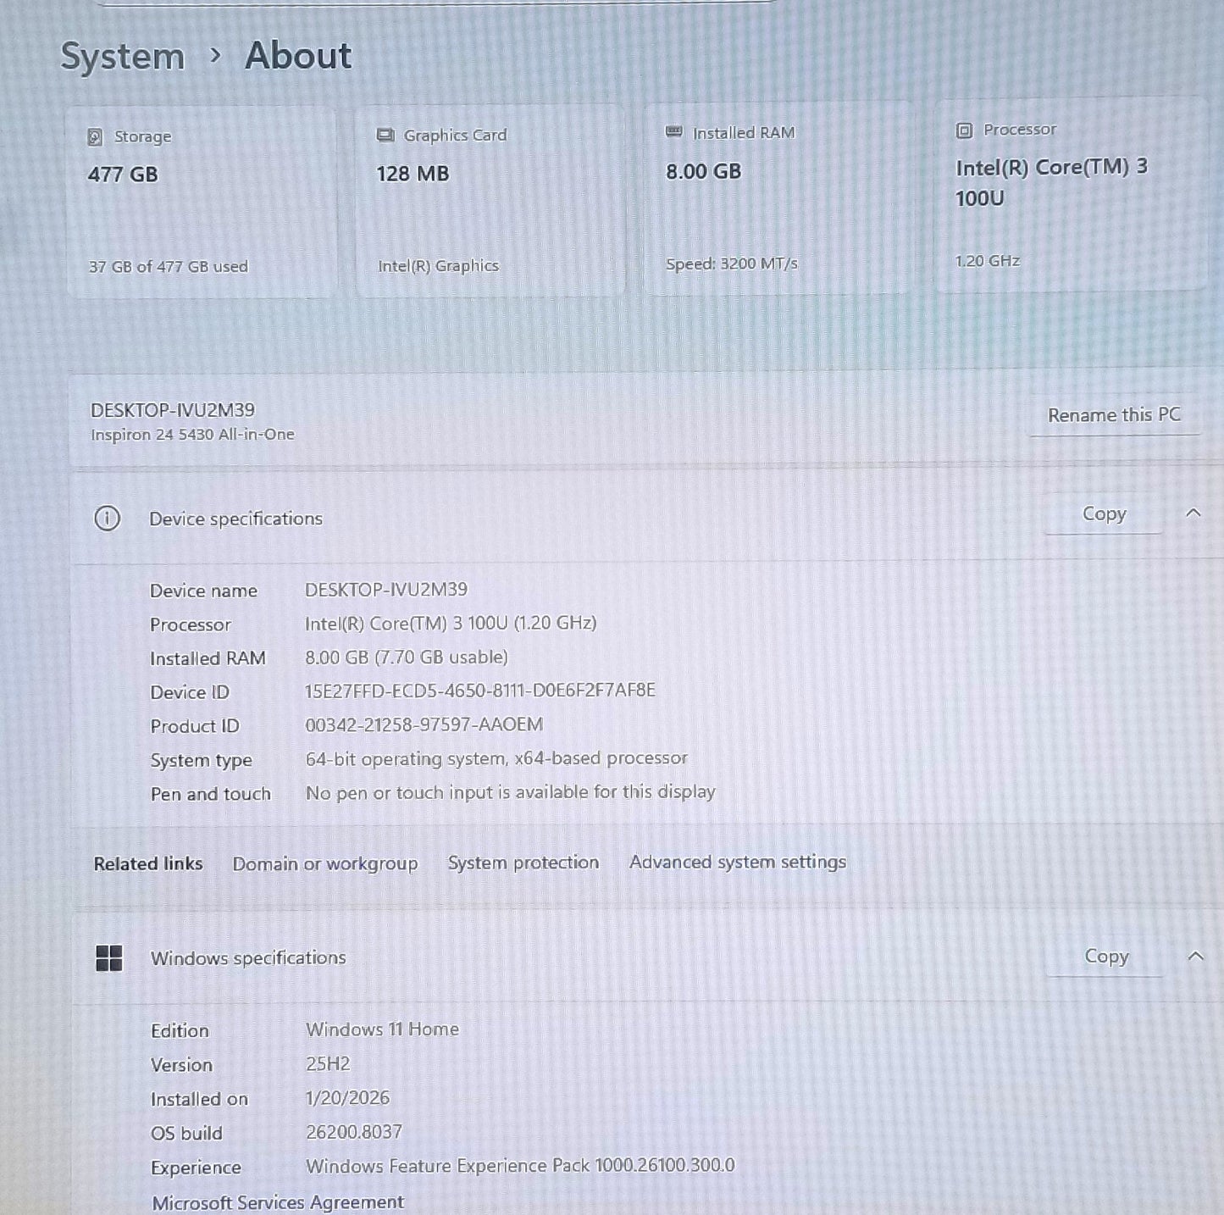Click the Device specifications header label
Screen dimensions: 1224x1215
click(235, 519)
